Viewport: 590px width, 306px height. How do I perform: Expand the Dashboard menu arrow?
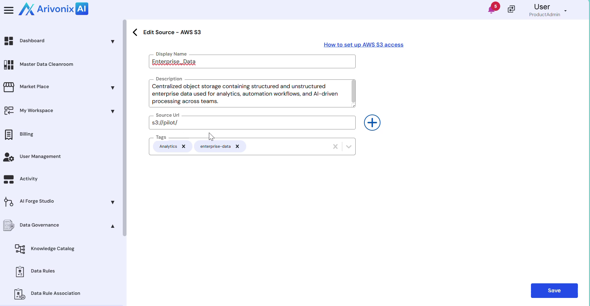[113, 42]
